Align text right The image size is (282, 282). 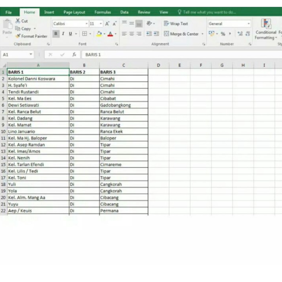click(x=139, y=34)
